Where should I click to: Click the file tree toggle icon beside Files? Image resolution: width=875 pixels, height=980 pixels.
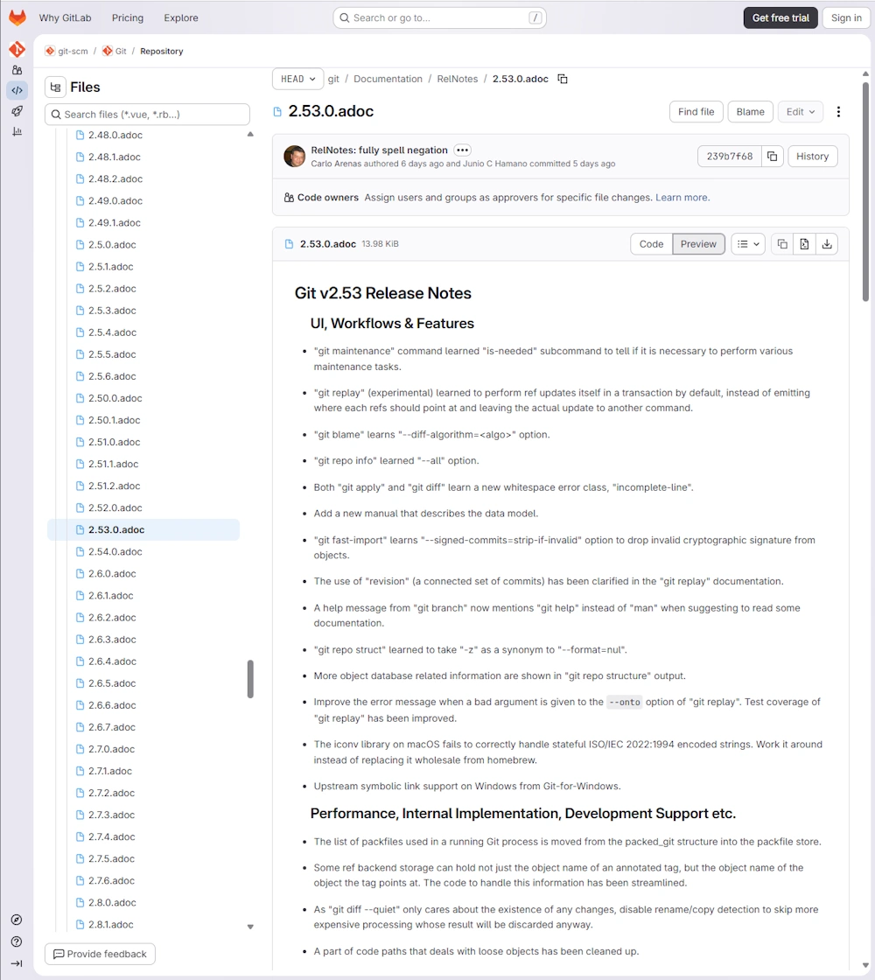tap(56, 87)
